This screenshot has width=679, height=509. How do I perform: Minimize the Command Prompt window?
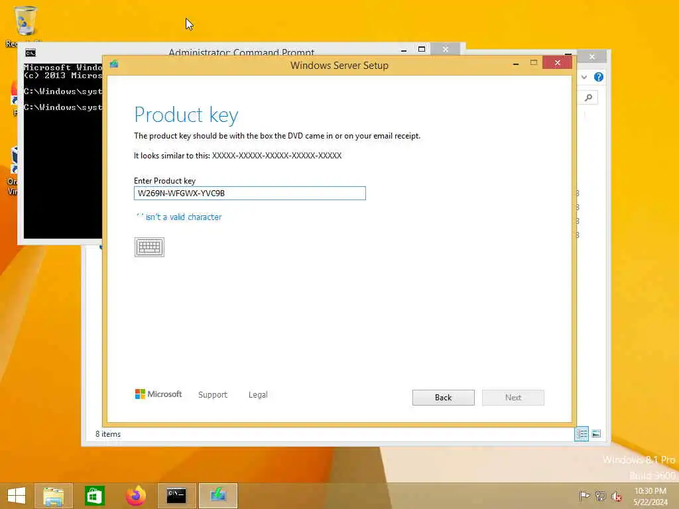(404, 50)
